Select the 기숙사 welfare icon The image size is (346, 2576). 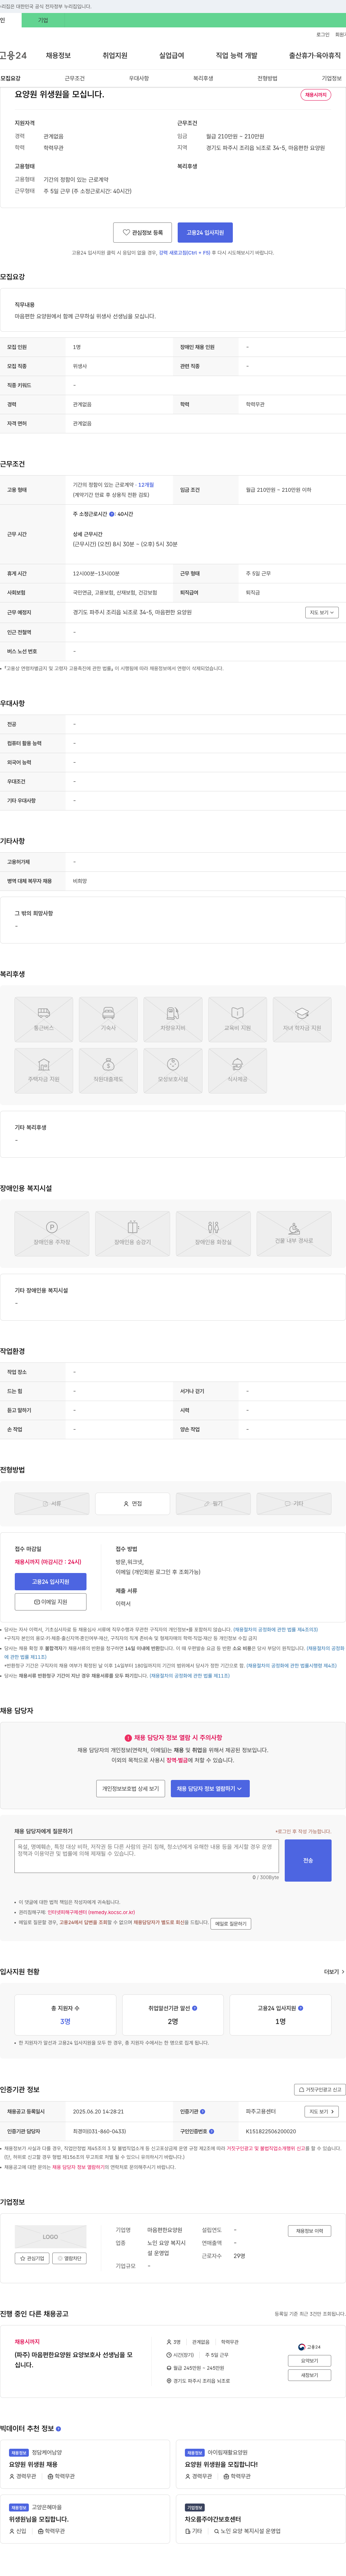coord(108,1019)
